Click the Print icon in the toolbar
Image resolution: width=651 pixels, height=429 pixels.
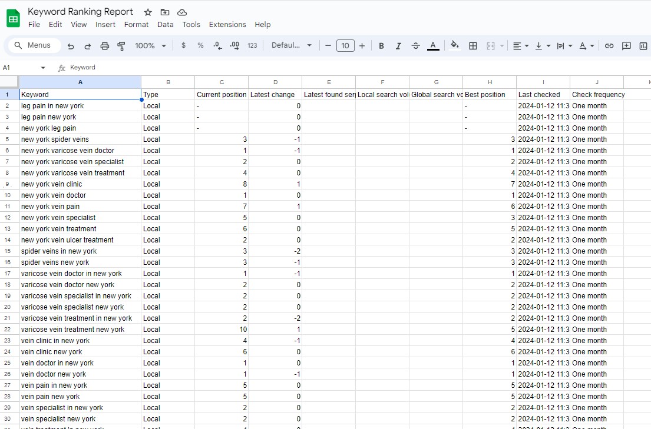pyautogui.click(x=105, y=45)
